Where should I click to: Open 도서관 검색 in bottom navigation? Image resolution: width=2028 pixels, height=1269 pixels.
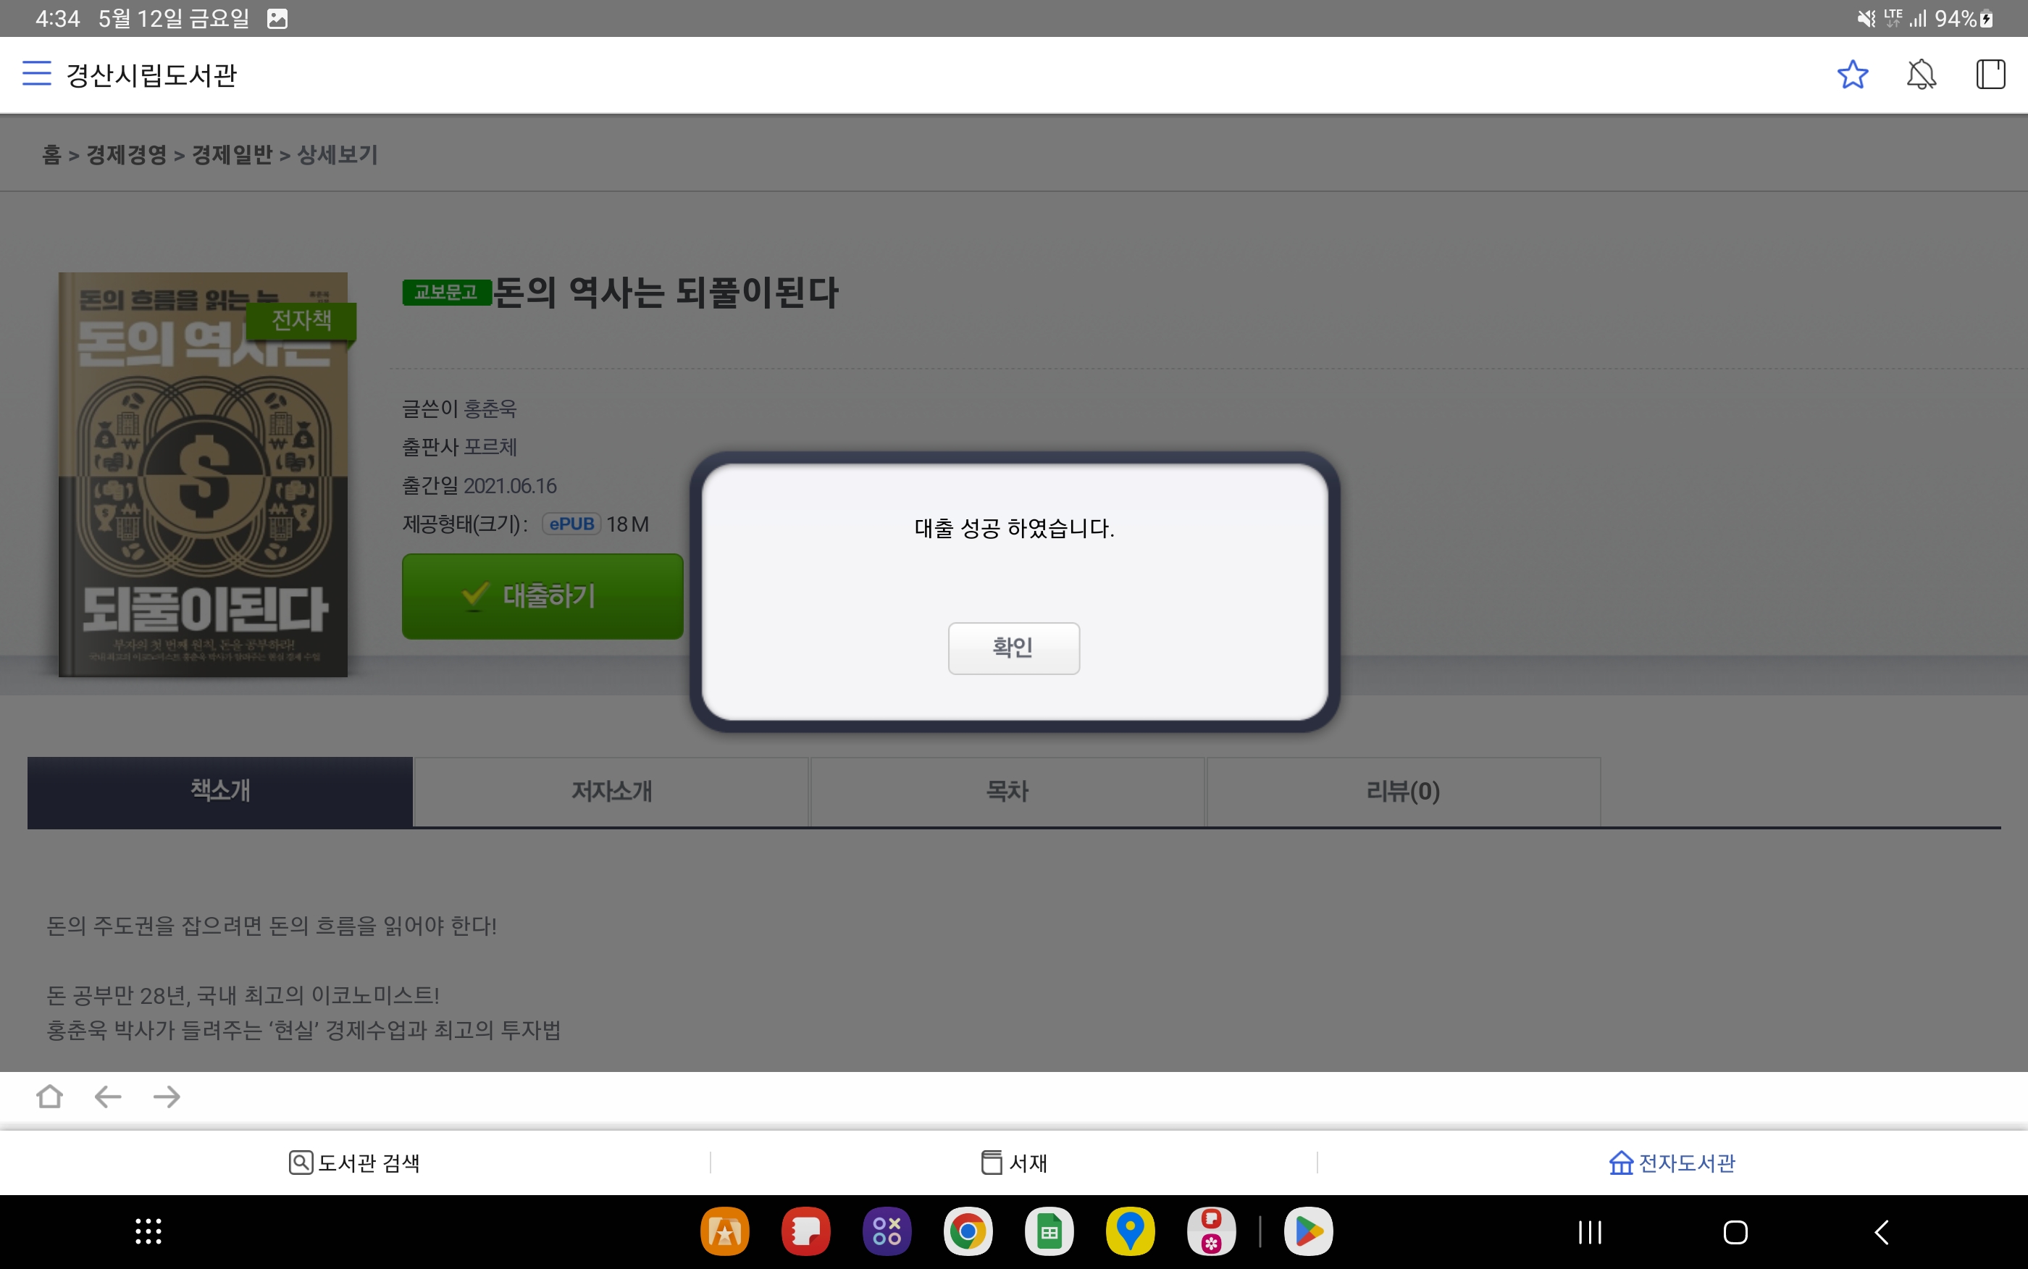[x=354, y=1163]
